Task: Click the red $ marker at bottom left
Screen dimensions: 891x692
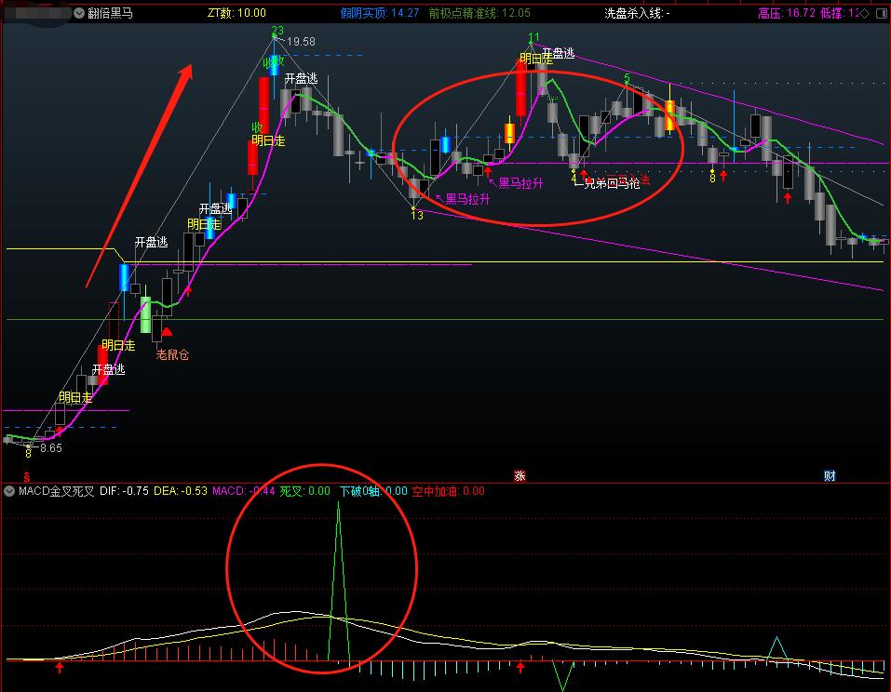Action: [27, 476]
